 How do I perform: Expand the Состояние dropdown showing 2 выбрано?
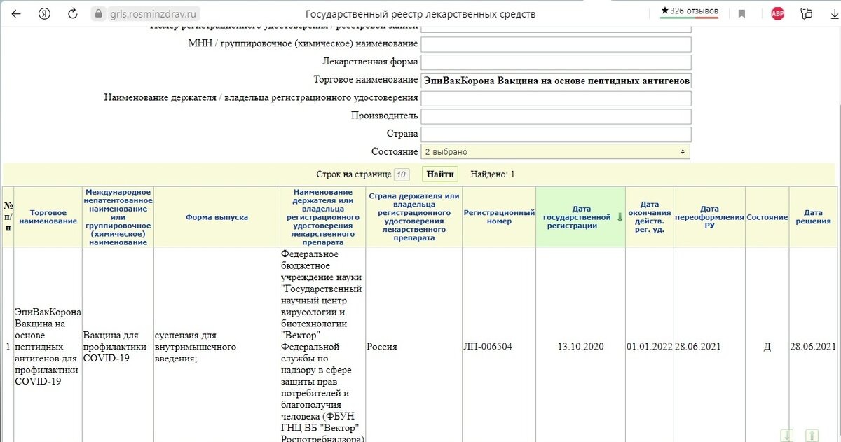[x=555, y=151]
